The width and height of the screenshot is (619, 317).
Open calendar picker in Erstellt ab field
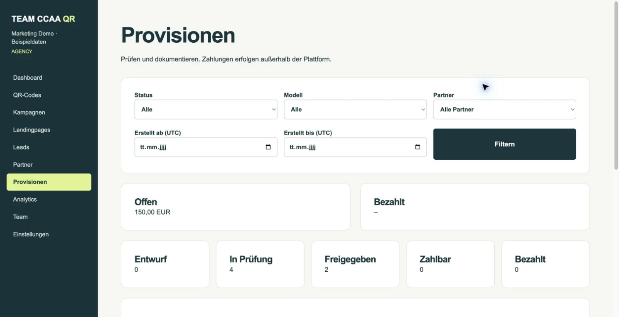268,147
